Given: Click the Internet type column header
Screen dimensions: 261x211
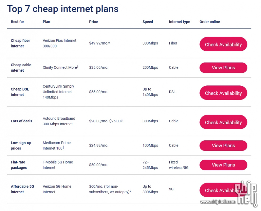Looking at the screenshot, I should [180, 22].
